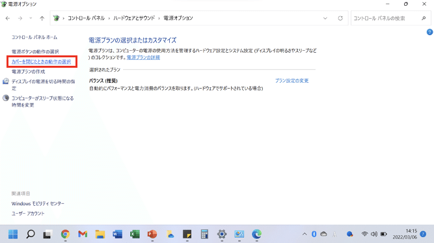Image resolution: width=434 pixels, height=243 pixels.
Task: Launch Google Chrome from taskbar
Action: [65, 234]
